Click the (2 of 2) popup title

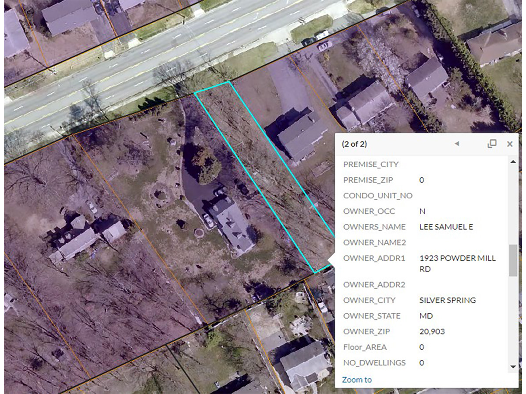point(354,144)
